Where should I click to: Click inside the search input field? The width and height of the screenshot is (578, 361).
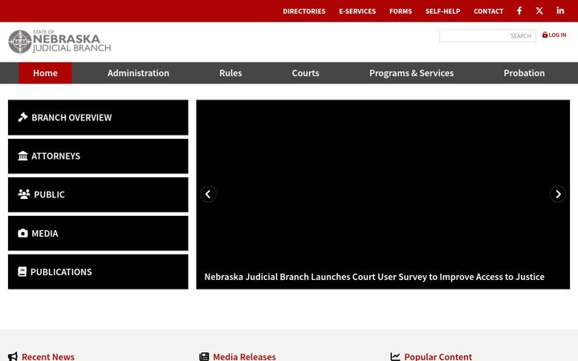click(x=487, y=36)
